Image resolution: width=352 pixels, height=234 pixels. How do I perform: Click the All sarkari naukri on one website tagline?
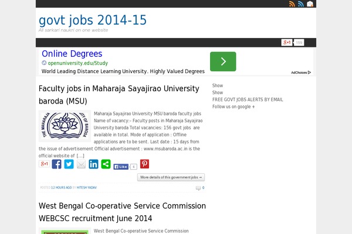[x=73, y=30]
